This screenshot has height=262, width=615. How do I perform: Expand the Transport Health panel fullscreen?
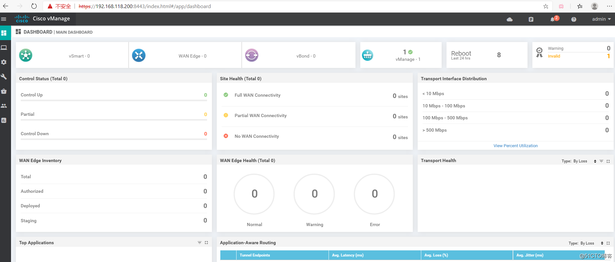coord(608,161)
